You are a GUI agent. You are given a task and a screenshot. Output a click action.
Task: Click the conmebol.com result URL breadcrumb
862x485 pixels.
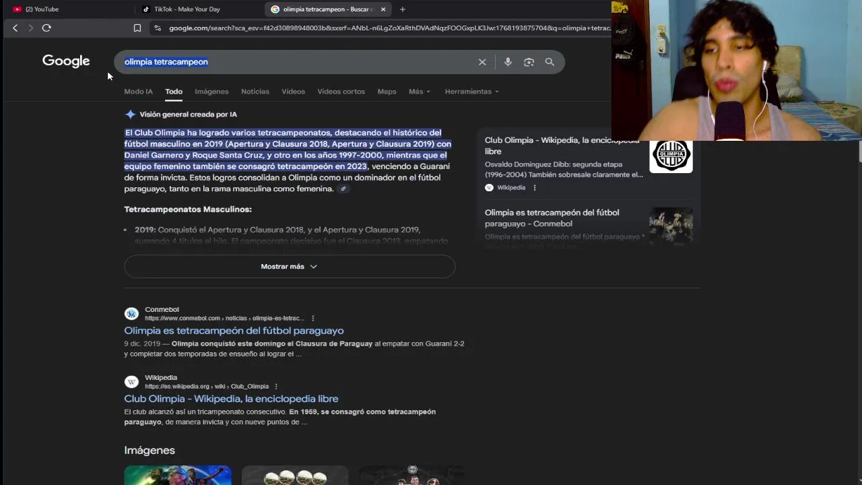click(x=224, y=319)
